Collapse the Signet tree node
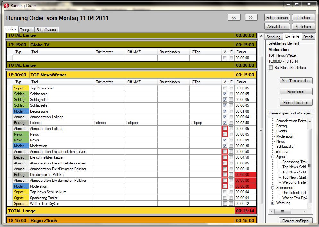Image resolution: width=319 pixels, height=227 pixels. [x=273, y=157]
